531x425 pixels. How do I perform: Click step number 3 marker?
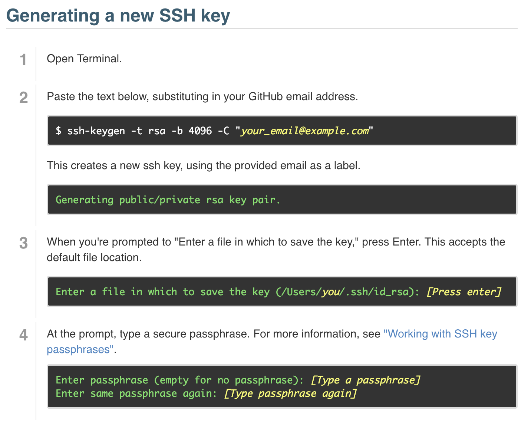tap(23, 243)
